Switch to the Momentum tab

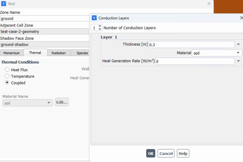(11, 53)
